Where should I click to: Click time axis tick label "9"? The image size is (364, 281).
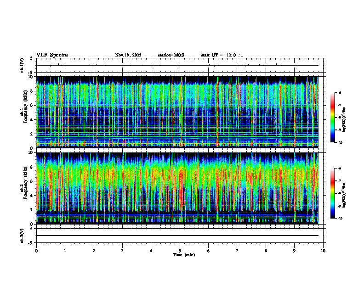click(294, 251)
